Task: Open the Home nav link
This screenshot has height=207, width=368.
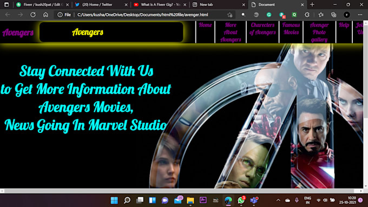Action: pos(205,25)
